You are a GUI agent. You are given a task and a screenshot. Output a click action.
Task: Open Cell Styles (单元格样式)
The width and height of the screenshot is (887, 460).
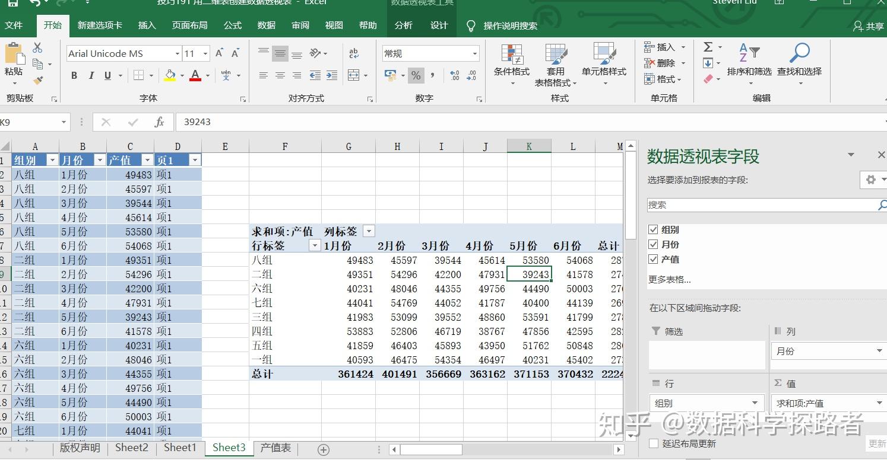point(604,64)
